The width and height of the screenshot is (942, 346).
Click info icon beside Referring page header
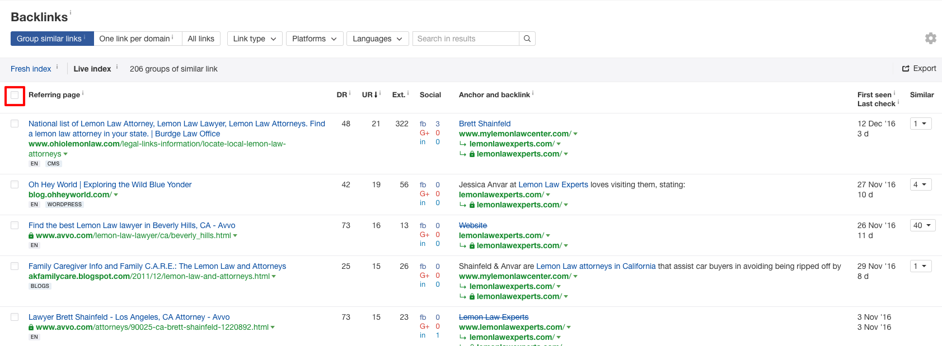pyautogui.click(x=83, y=93)
